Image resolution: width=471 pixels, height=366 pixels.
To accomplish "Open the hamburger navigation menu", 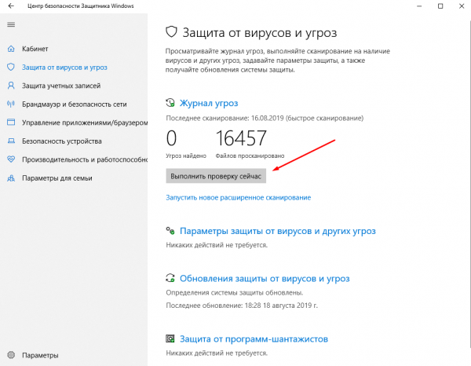I will pos(11,24).
